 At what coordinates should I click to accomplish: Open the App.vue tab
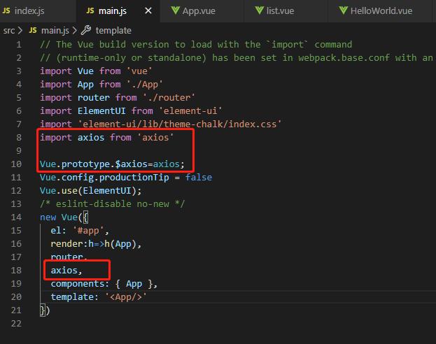click(x=199, y=10)
